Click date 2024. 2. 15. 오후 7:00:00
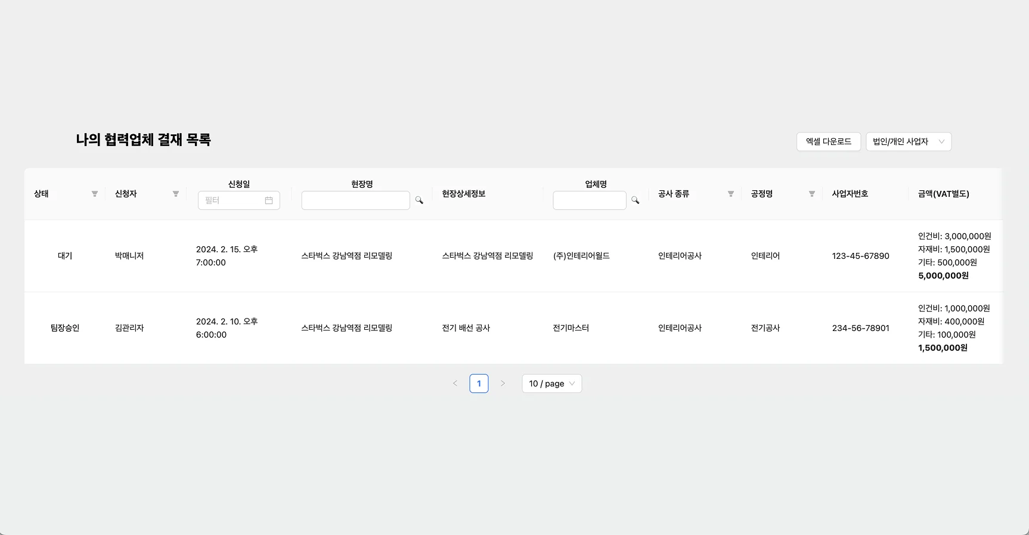Viewport: 1029px width, 535px height. pos(227,256)
